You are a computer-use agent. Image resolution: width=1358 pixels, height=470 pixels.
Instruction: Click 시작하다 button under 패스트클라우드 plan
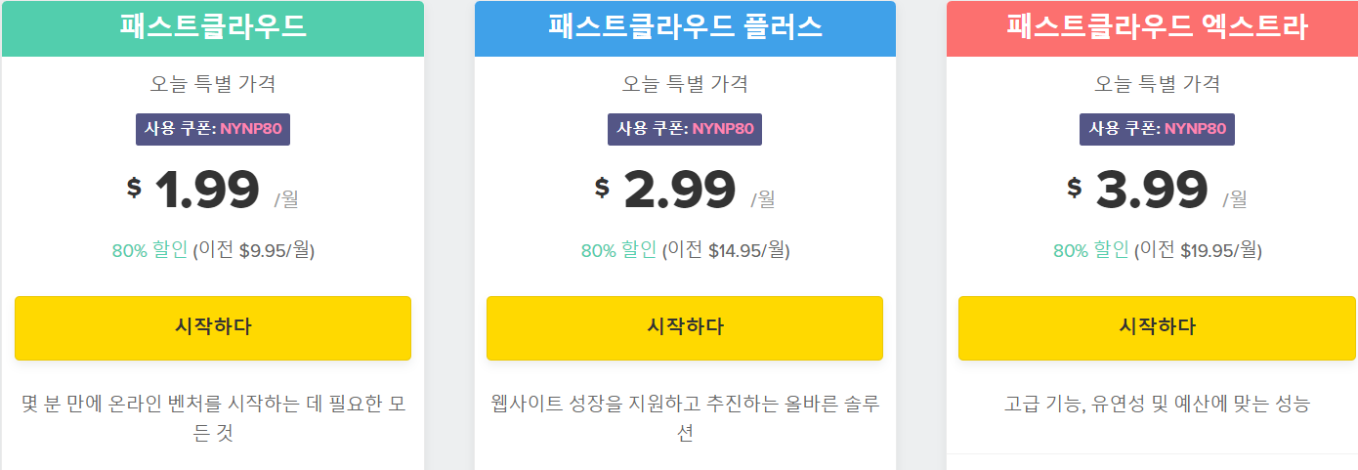point(213,327)
